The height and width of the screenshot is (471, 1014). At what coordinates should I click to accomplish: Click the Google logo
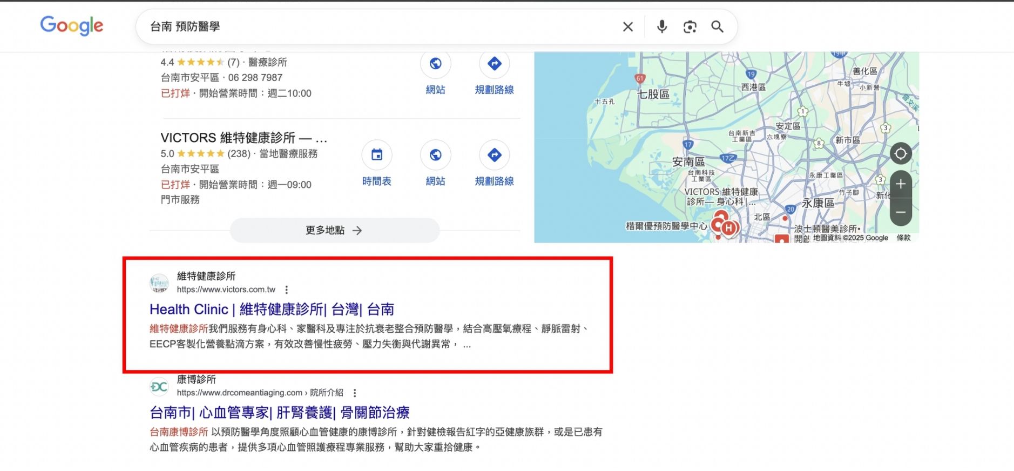click(72, 25)
